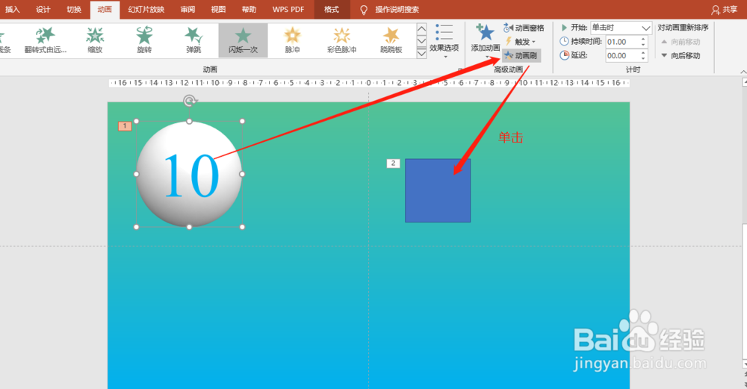Click the rotation handle above the ball
The height and width of the screenshot is (389, 747).
pyautogui.click(x=190, y=101)
